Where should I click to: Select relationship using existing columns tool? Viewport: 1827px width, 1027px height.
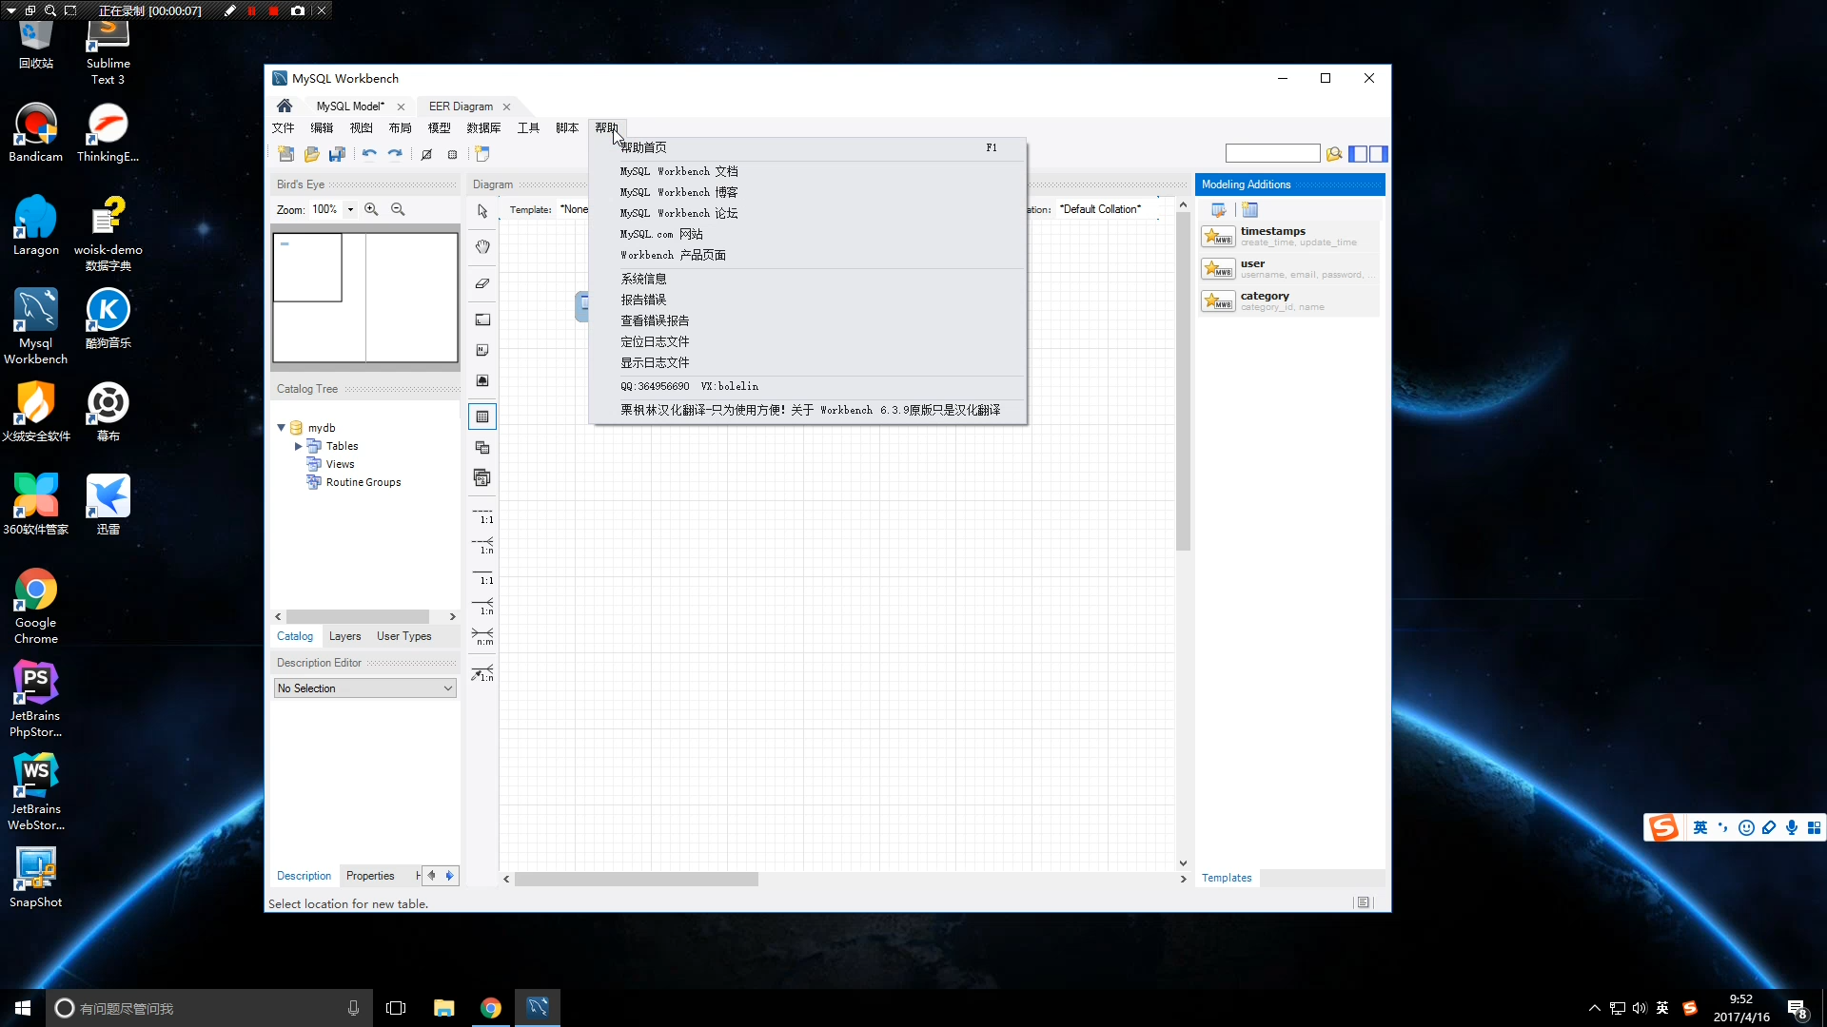coord(482,672)
